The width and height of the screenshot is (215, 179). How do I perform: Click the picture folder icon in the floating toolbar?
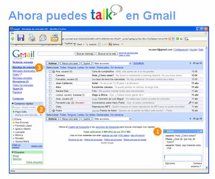[54, 37]
